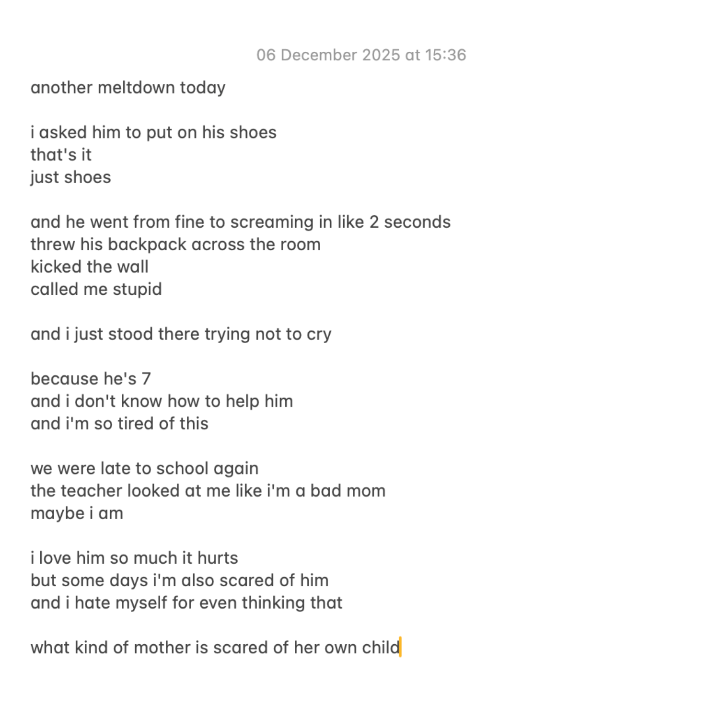Click the line mentioning "screaming in like 2 seconds"
Viewport: 719px width, 719px height.
[x=241, y=222]
